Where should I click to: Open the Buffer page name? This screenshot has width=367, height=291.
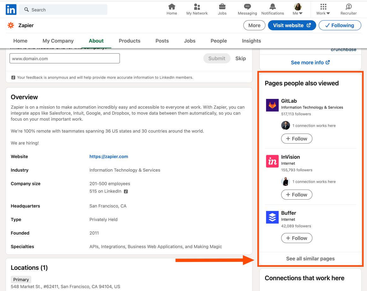click(288, 213)
